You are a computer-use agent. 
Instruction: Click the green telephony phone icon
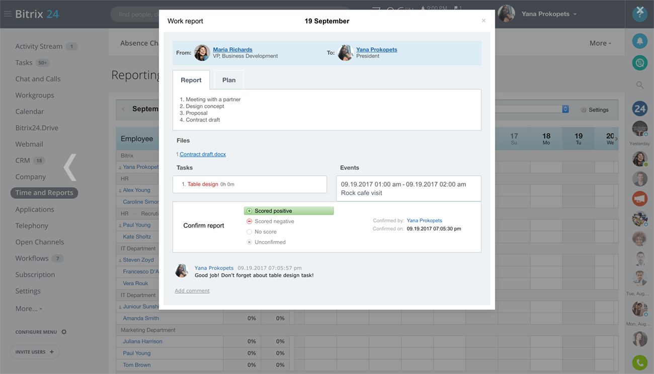(639, 362)
